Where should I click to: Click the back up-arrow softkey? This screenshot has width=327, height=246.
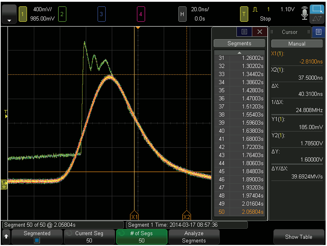(6, 237)
